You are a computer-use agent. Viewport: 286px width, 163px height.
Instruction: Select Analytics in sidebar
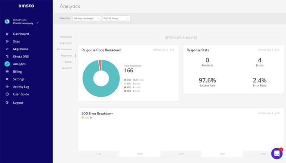(x=19, y=64)
